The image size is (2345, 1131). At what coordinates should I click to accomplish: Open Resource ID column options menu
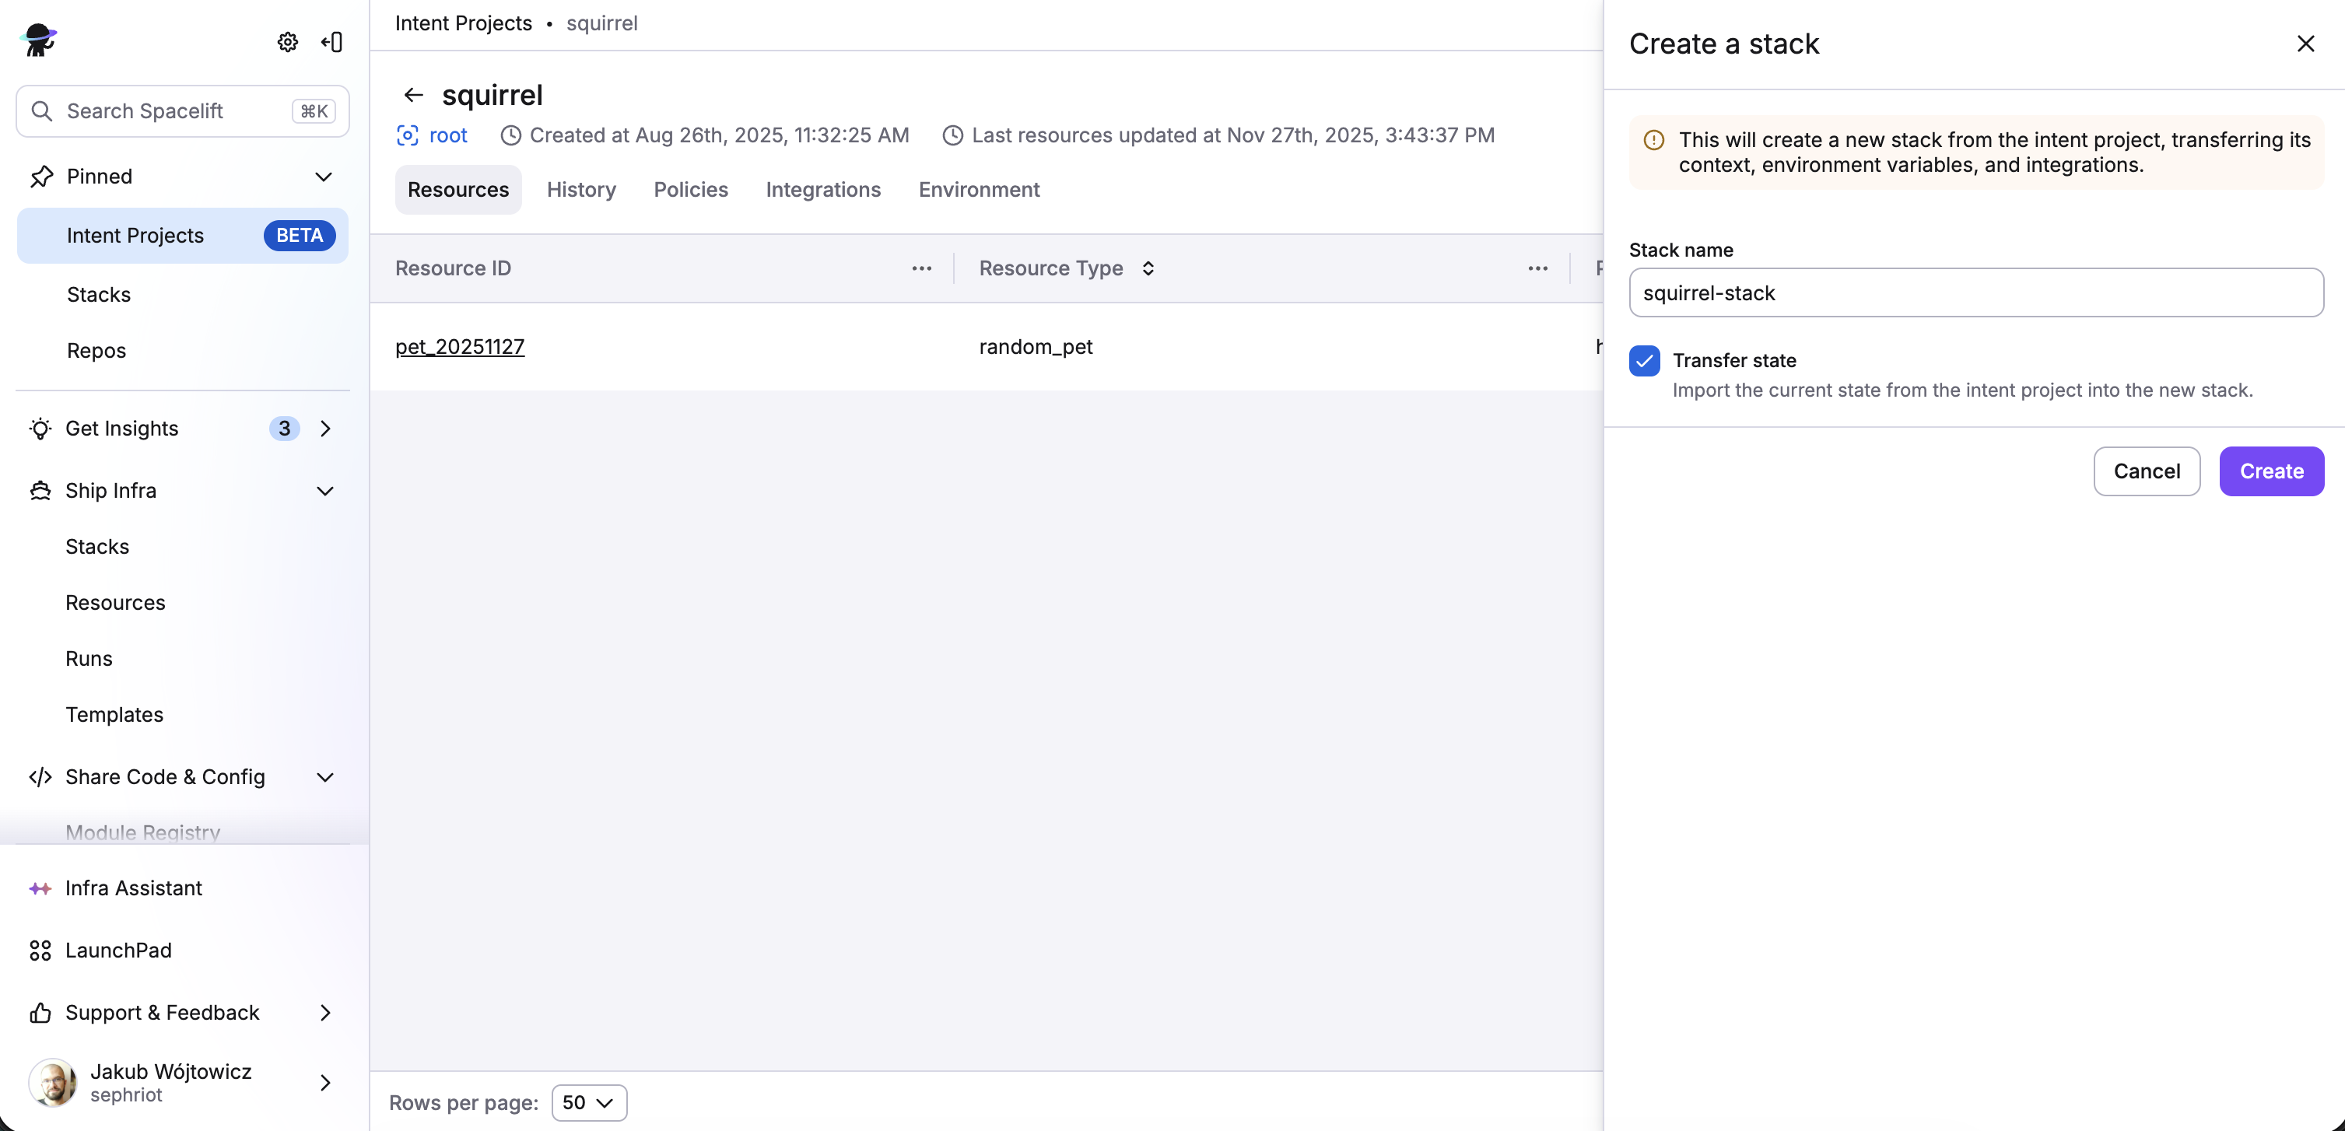[921, 268]
